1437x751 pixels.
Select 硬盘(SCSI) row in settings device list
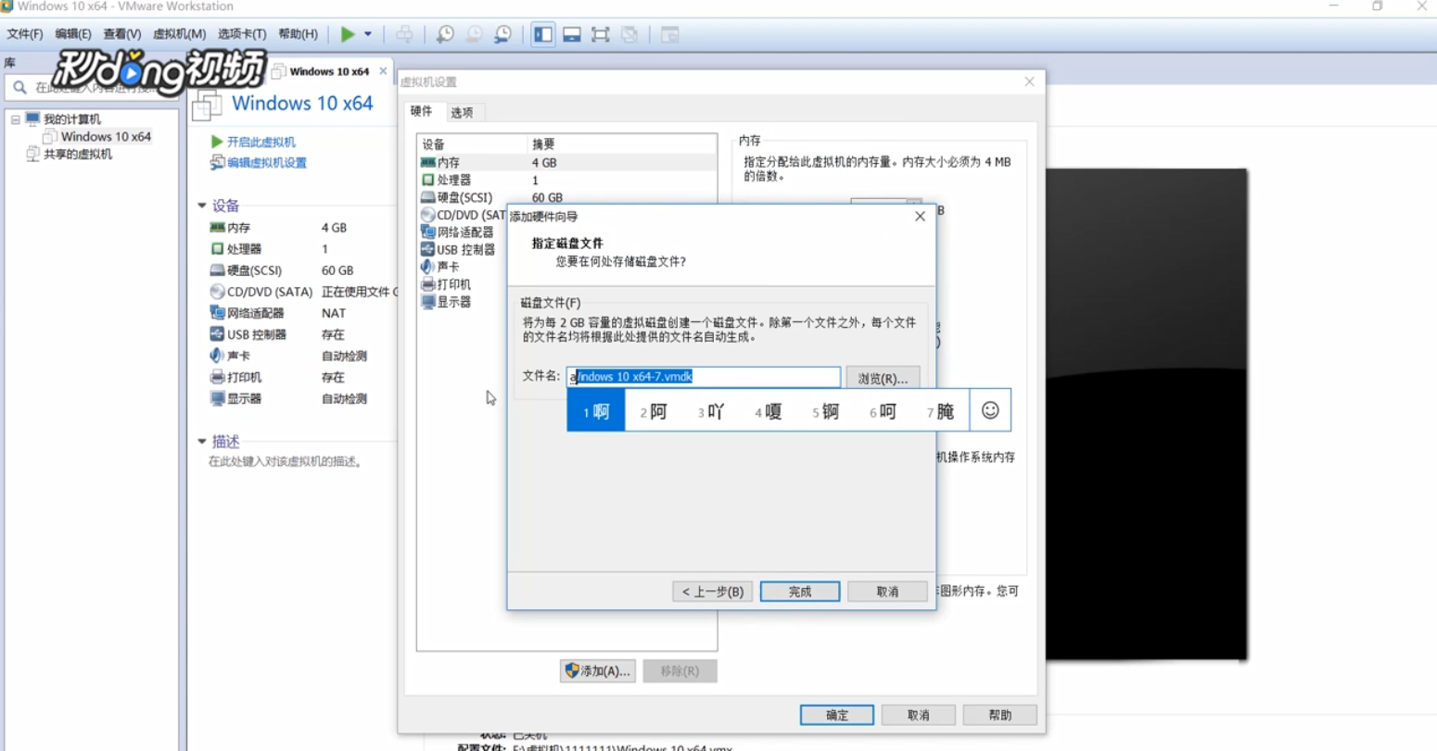click(566, 197)
